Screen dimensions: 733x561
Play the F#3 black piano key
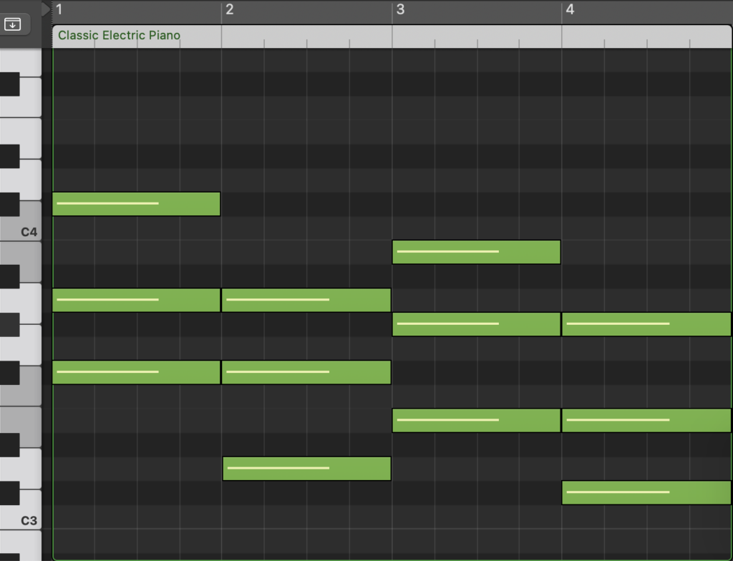pos(10,373)
